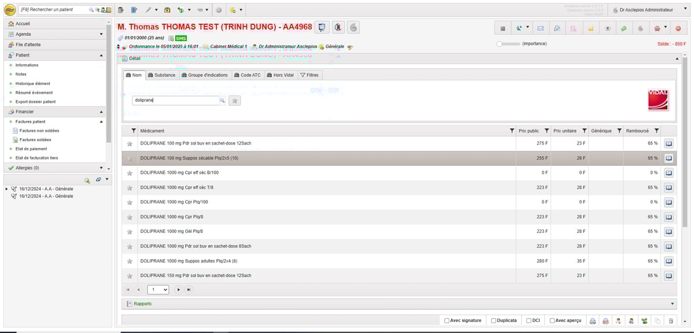Click the printer icon in bottom toolbar
Screen dimensions: 694x333
click(x=592, y=320)
